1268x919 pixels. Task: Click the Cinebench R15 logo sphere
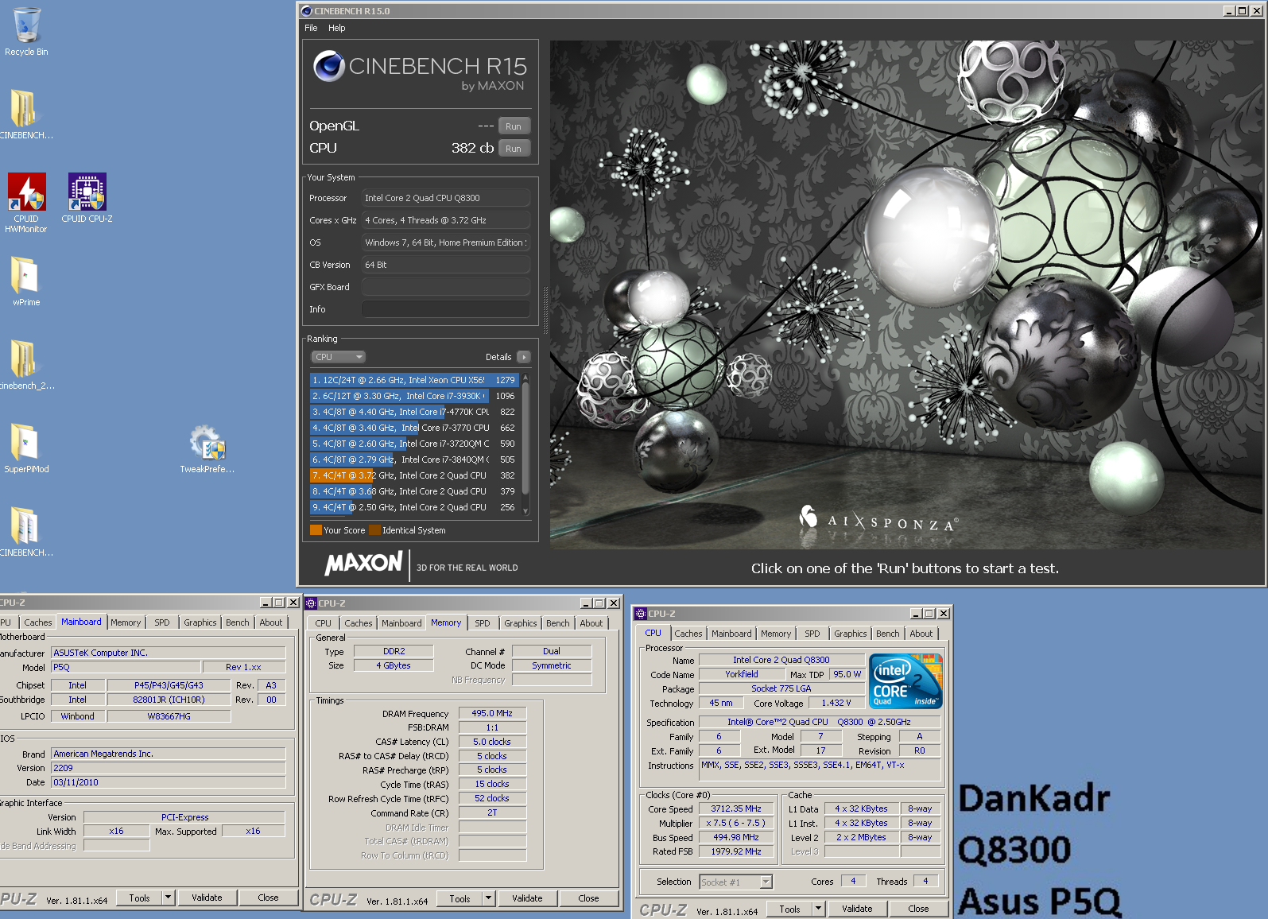(328, 66)
